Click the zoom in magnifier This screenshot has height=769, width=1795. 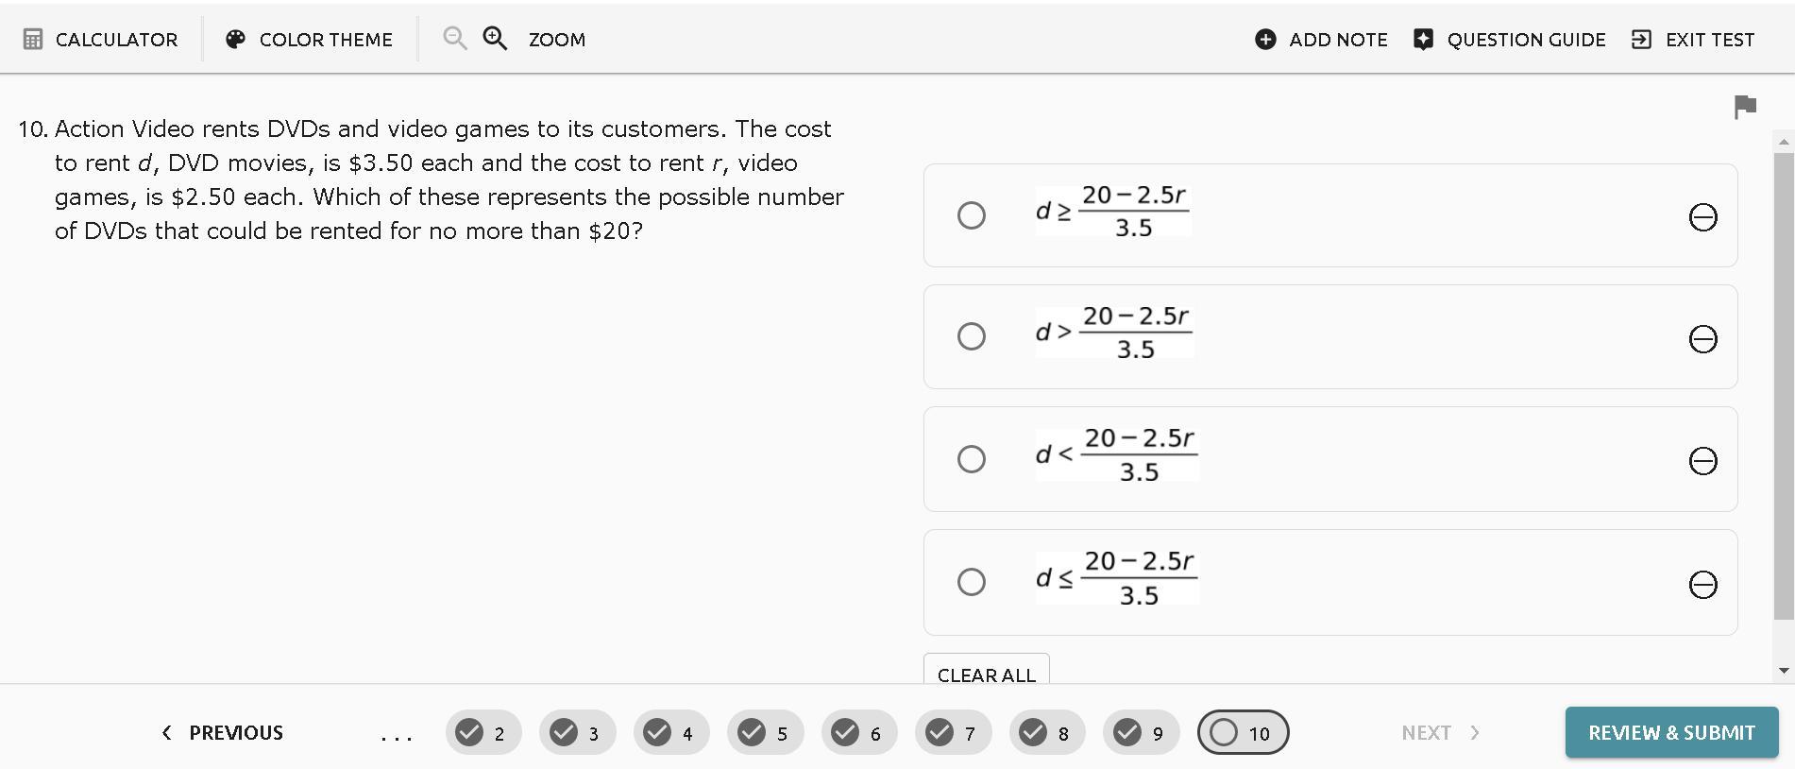coord(495,39)
